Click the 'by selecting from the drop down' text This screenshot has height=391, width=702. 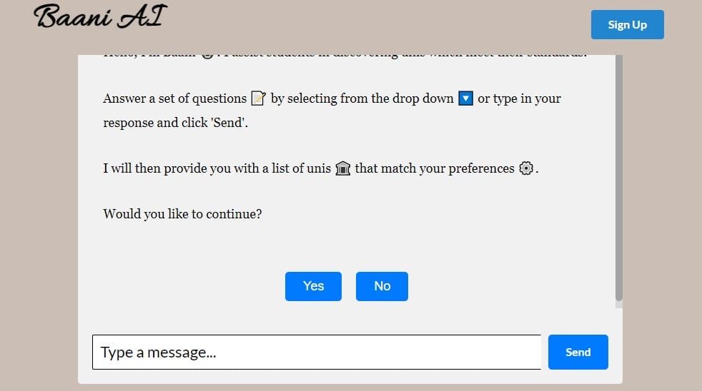362,98
